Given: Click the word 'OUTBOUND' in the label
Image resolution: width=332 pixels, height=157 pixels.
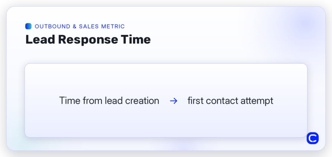Looking at the screenshot, I should 52,26.
